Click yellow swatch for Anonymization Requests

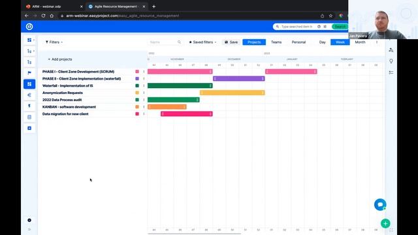[x=137, y=93]
